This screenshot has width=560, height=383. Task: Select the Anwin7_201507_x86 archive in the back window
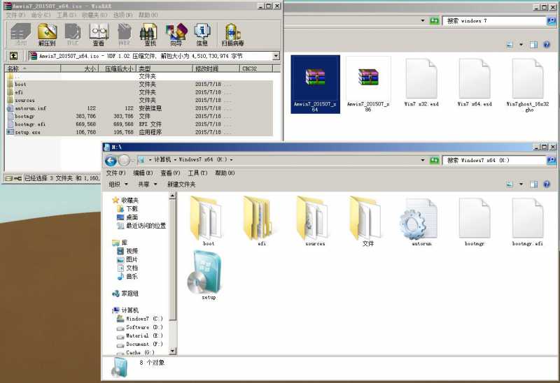[x=368, y=84]
